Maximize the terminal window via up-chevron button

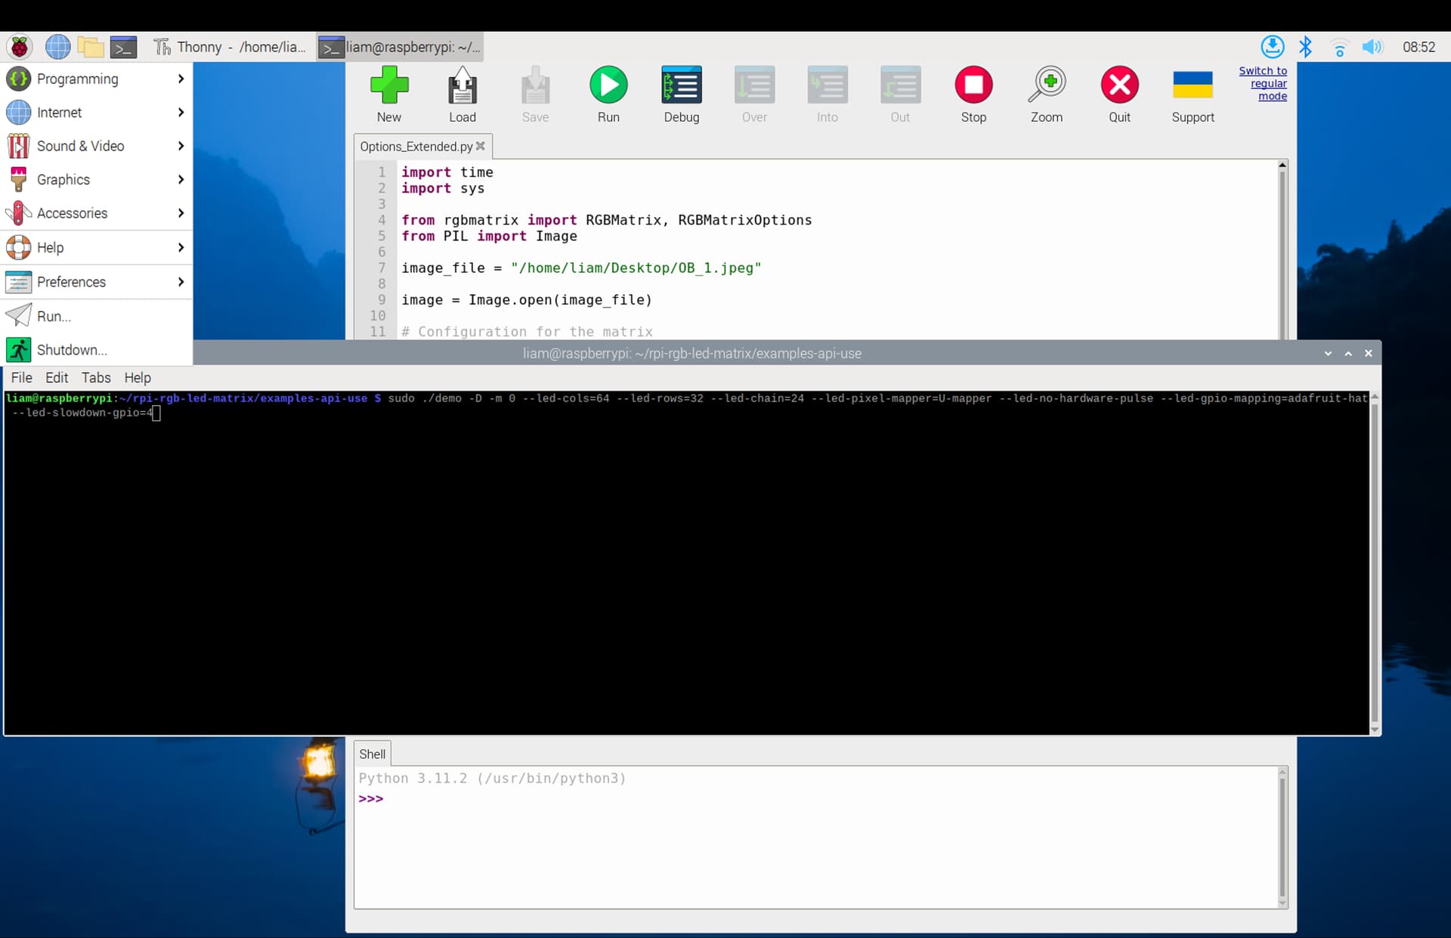coord(1348,353)
